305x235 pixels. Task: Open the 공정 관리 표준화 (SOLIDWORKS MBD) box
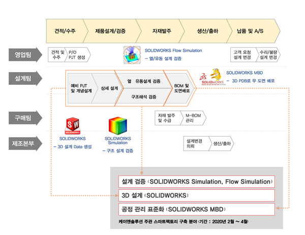(x=197, y=209)
